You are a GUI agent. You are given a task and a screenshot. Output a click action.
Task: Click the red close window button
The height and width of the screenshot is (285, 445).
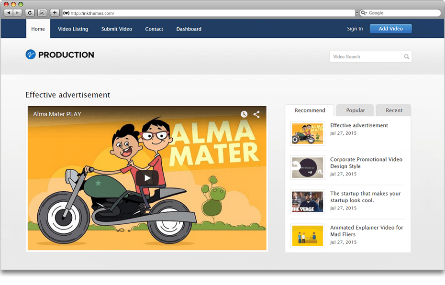[x=6, y=4]
